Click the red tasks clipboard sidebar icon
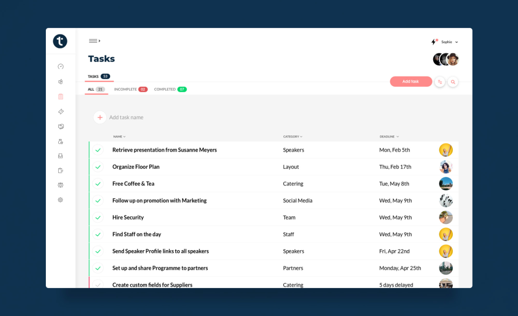This screenshot has width=518, height=316. (x=60, y=97)
